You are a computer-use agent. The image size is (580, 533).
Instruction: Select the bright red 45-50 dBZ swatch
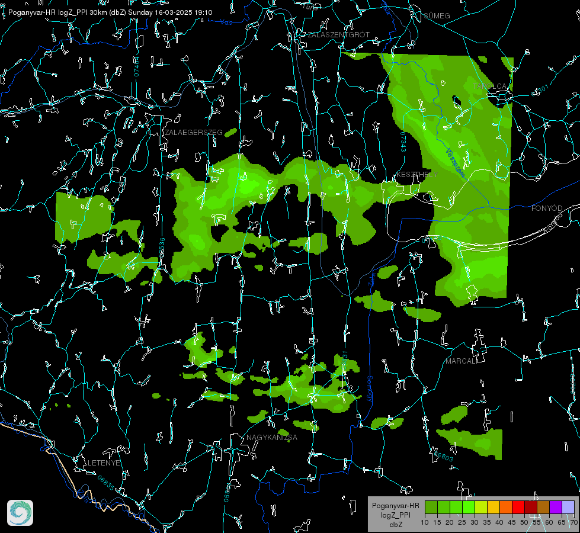(x=518, y=507)
